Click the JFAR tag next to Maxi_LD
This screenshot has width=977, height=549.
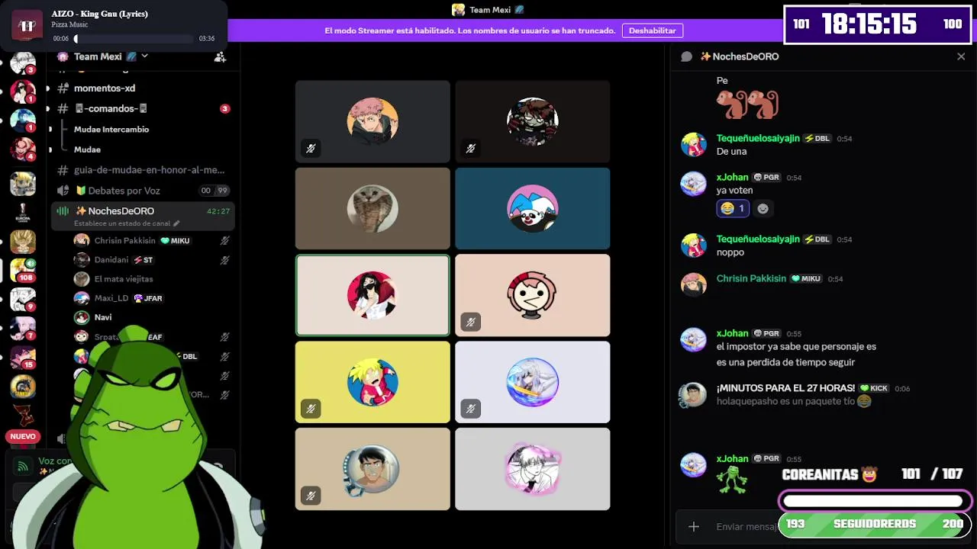148,299
